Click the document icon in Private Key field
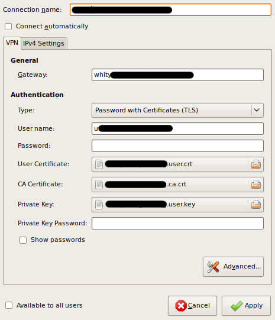 click(99, 205)
